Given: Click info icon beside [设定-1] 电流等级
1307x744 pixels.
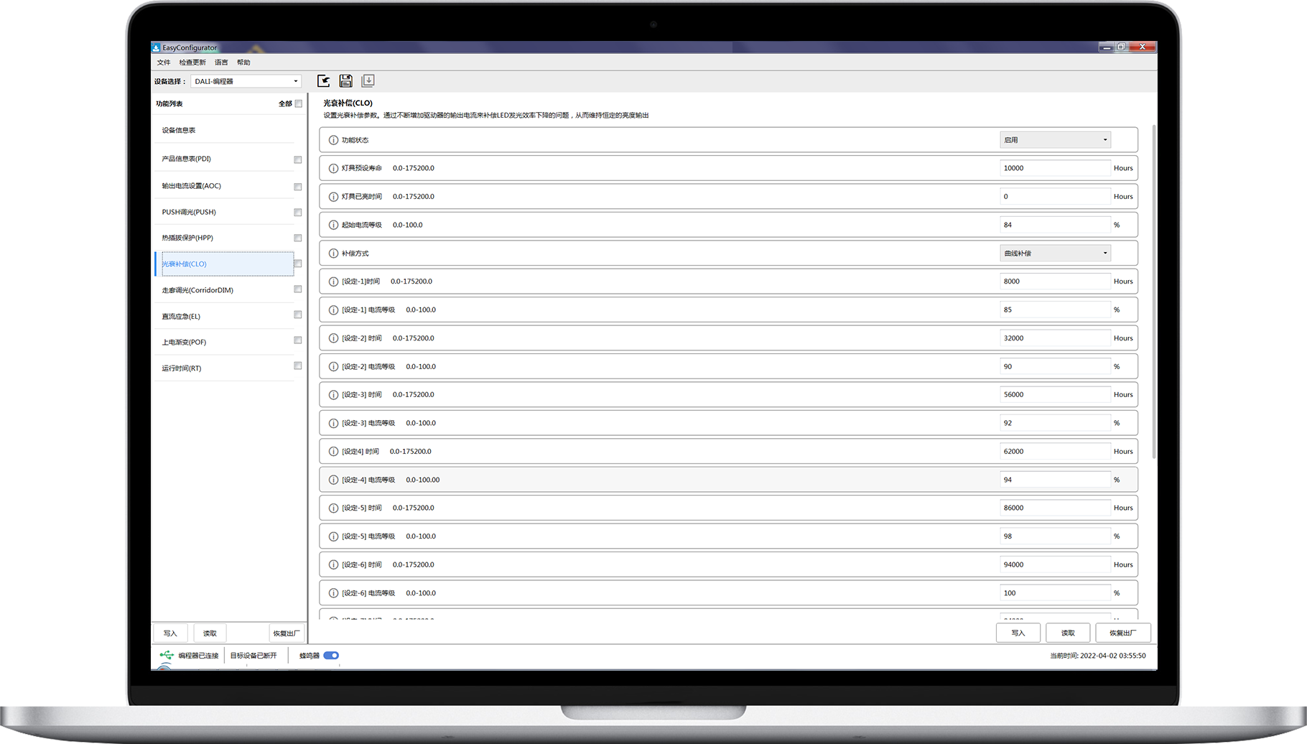Looking at the screenshot, I should point(333,310).
